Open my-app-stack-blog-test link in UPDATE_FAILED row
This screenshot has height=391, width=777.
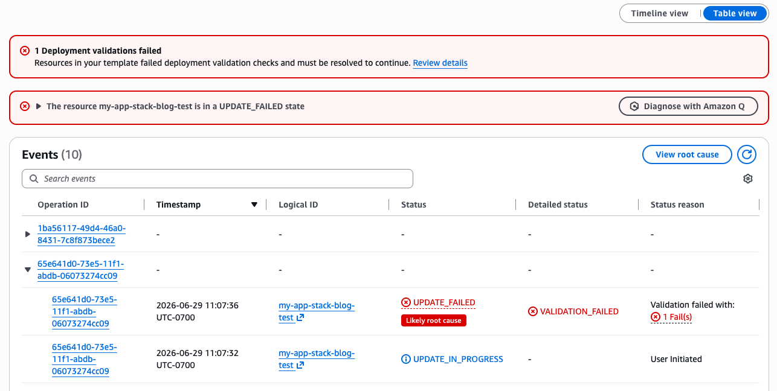tap(317, 311)
